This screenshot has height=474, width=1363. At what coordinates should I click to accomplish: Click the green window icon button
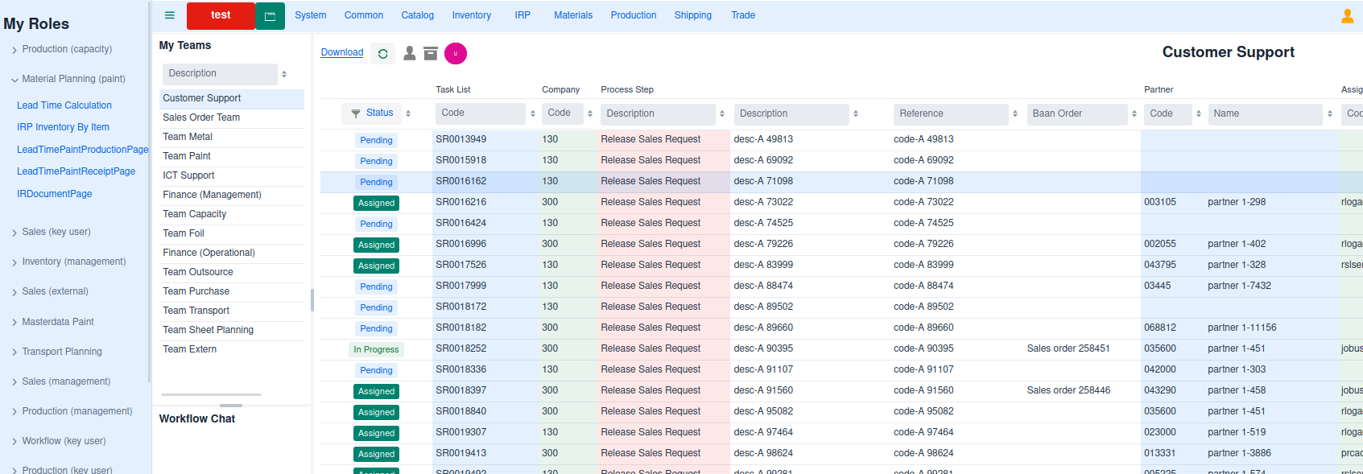270,16
